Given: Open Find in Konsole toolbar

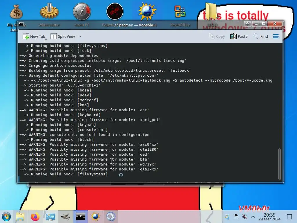Looking at the screenshot, I should point(261,36).
